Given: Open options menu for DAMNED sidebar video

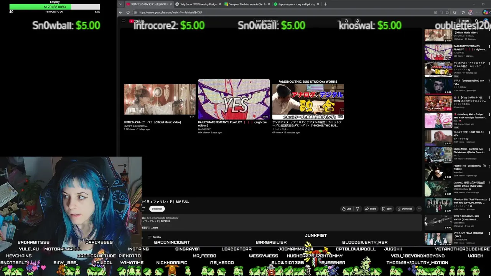Looking at the screenshot, I should point(489,183).
